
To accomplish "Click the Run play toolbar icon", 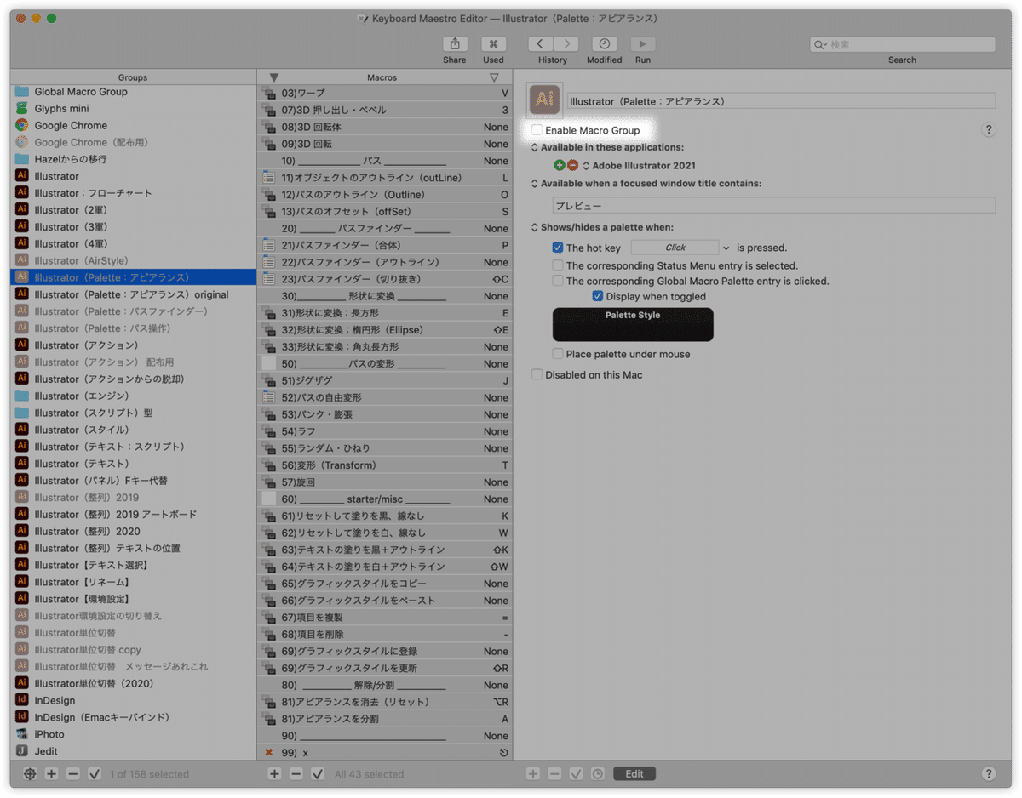I will [x=642, y=44].
